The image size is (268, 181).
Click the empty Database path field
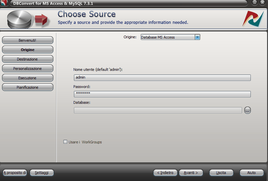(158, 110)
